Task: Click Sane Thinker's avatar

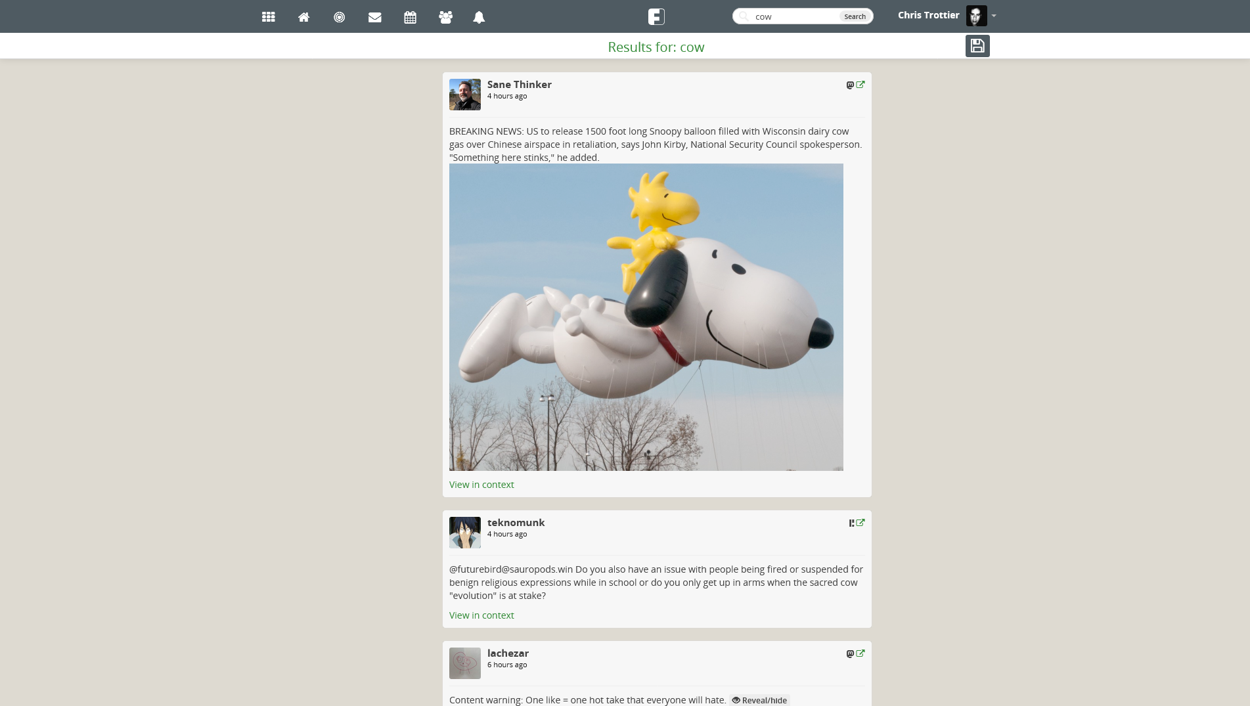Action: click(465, 95)
